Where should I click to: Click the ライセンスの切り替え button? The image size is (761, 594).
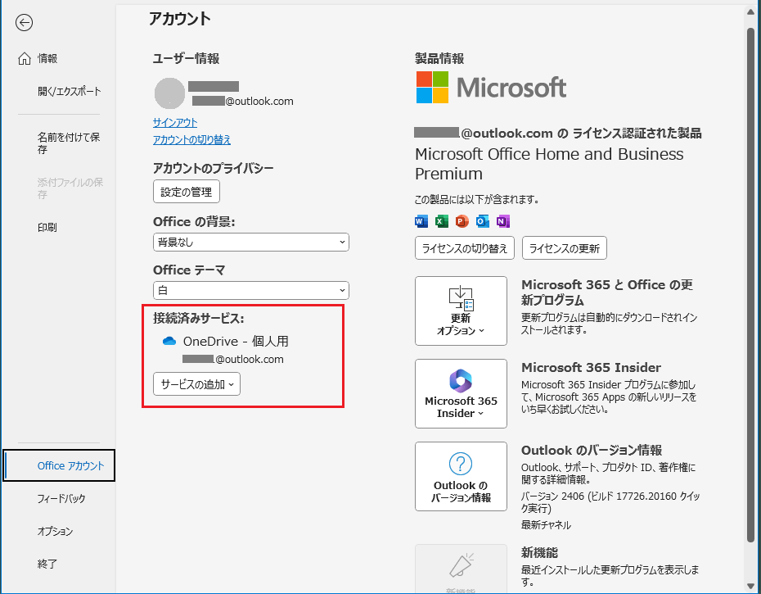(465, 248)
